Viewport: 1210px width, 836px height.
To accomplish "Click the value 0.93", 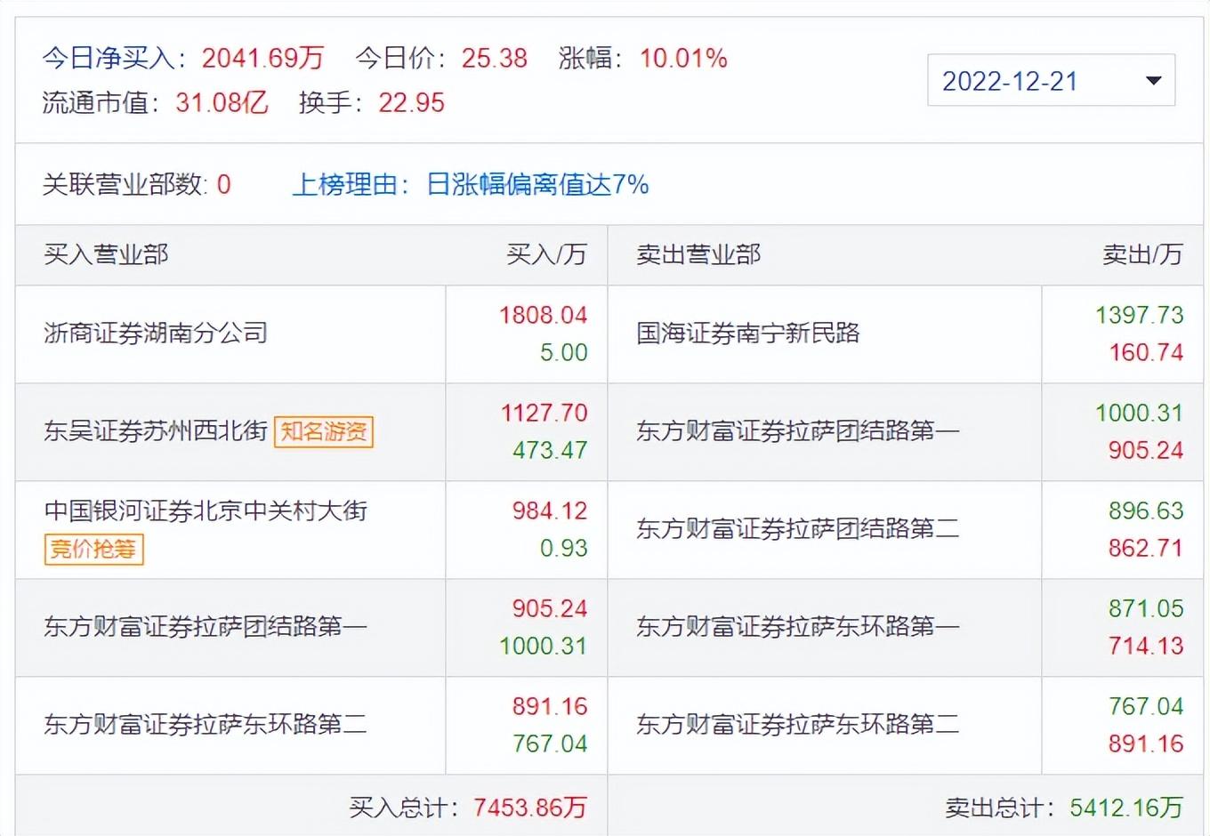I will click(x=564, y=548).
